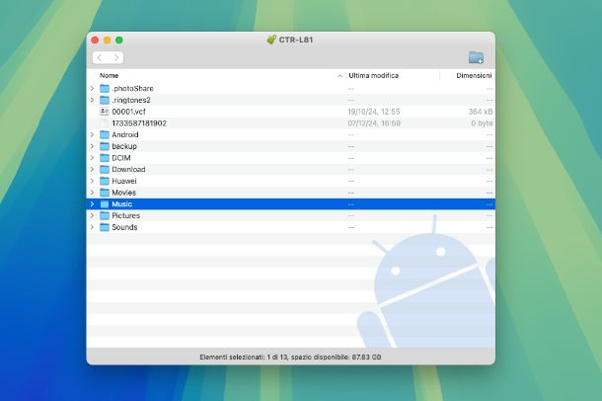The width and height of the screenshot is (602, 401).
Task: Go forward with the right arrow button
Action: click(x=115, y=58)
